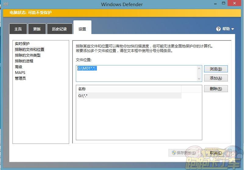Switch to the 更新 tab
The height and width of the screenshot is (170, 244).
click(x=37, y=29)
